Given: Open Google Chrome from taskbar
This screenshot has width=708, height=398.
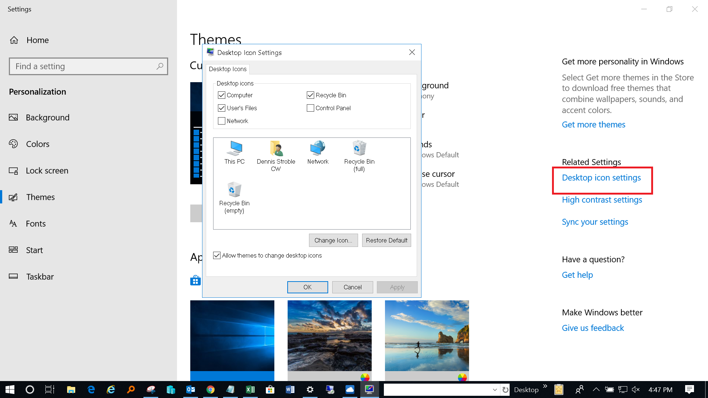Looking at the screenshot, I should click(209, 389).
